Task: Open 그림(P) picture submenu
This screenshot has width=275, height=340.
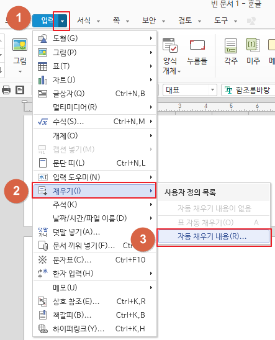Action: coord(95,53)
